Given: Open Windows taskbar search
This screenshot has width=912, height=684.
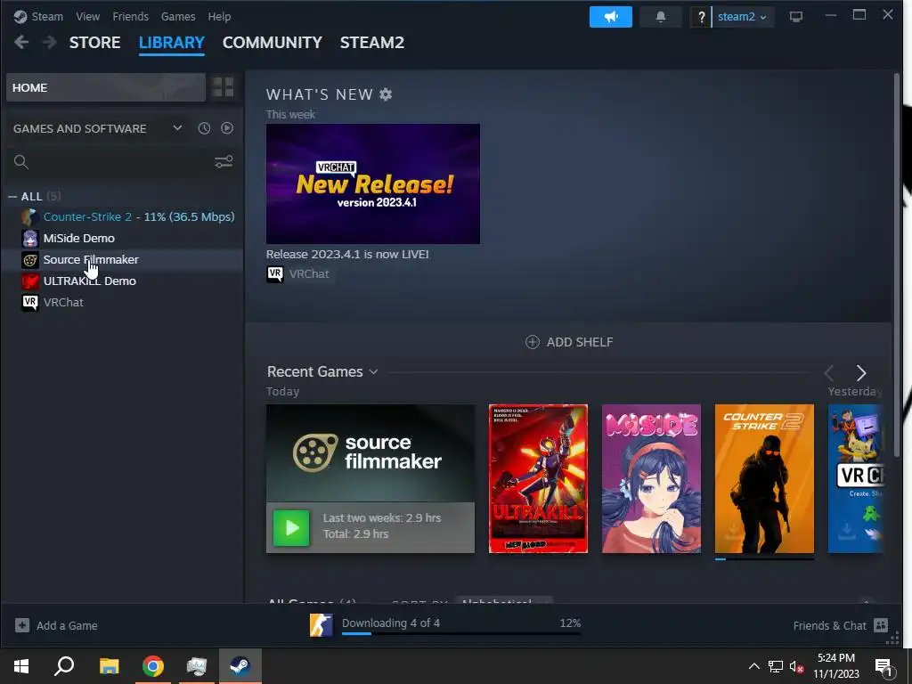Looking at the screenshot, I should pyautogui.click(x=64, y=666).
